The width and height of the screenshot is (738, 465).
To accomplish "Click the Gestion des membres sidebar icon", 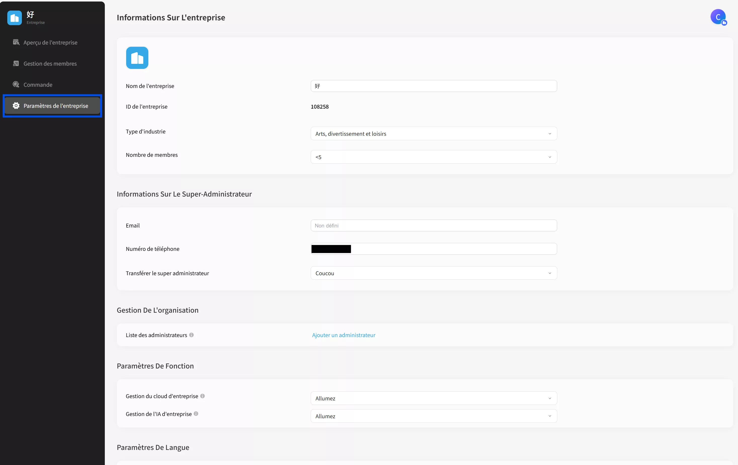I will [x=16, y=63].
